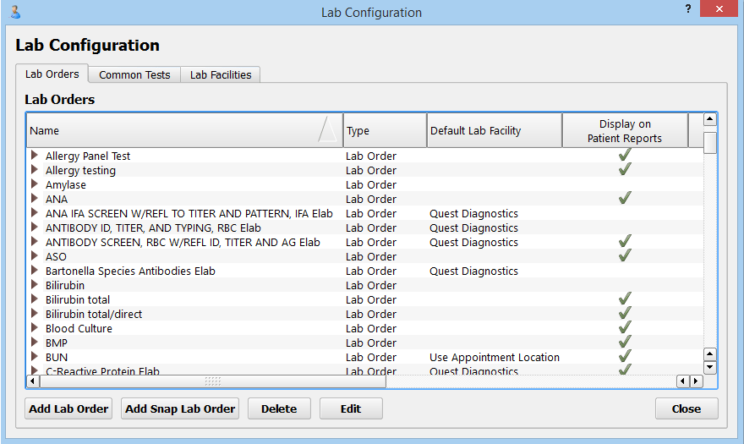Select the Amylase lab order name
The height and width of the screenshot is (444, 744).
pyautogui.click(x=65, y=184)
